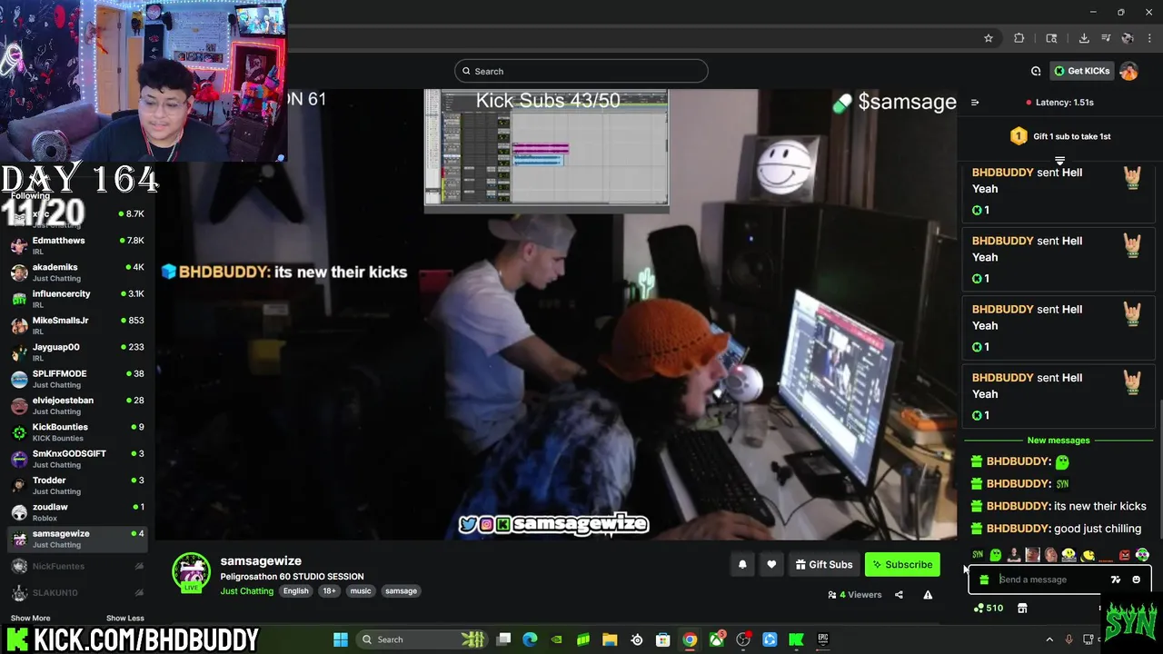Open offline channel NickFuentes
Viewport: 1163px width, 654px height.
77,566
